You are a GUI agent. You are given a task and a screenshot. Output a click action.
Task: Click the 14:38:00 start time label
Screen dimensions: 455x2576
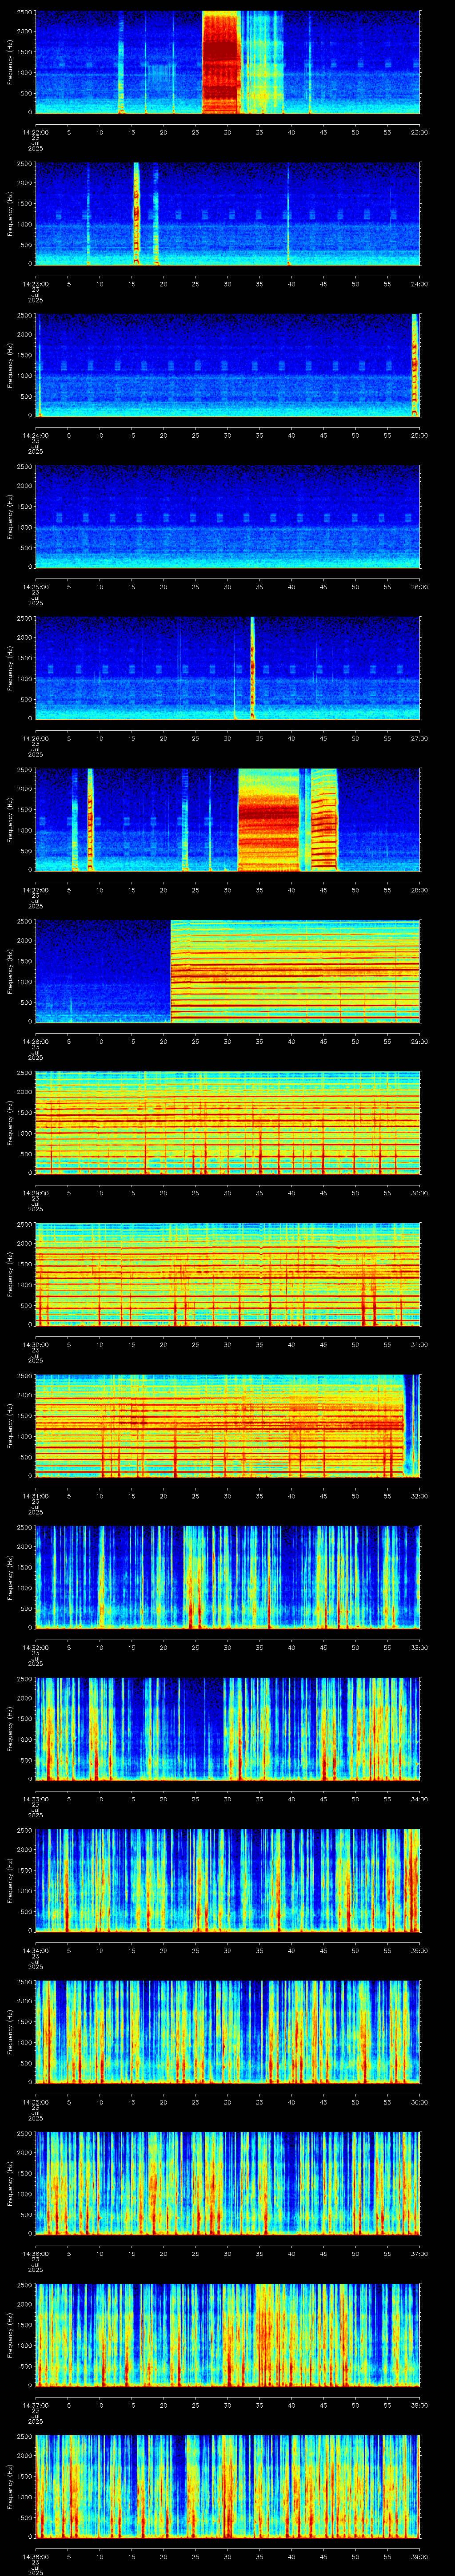[35, 2556]
